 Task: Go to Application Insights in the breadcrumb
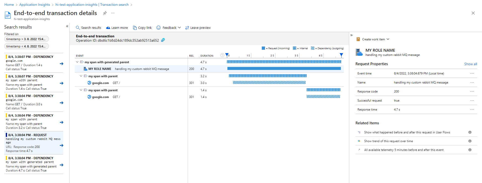35,5
